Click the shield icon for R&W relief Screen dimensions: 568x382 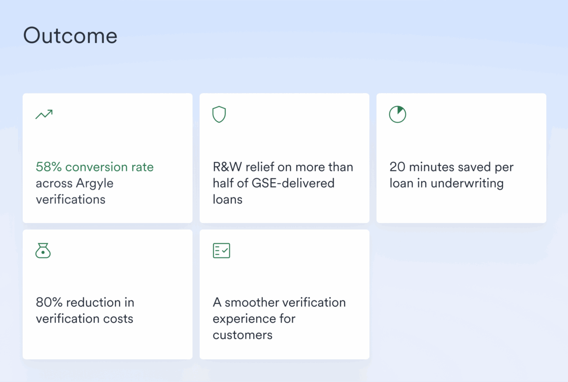click(219, 115)
